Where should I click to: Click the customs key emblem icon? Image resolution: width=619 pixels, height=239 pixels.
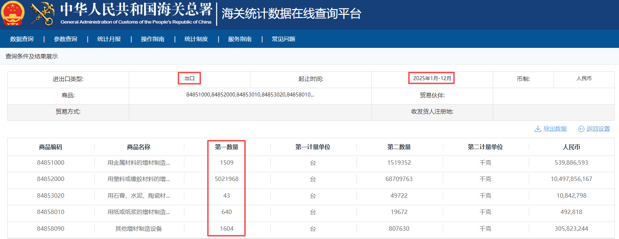42,14
